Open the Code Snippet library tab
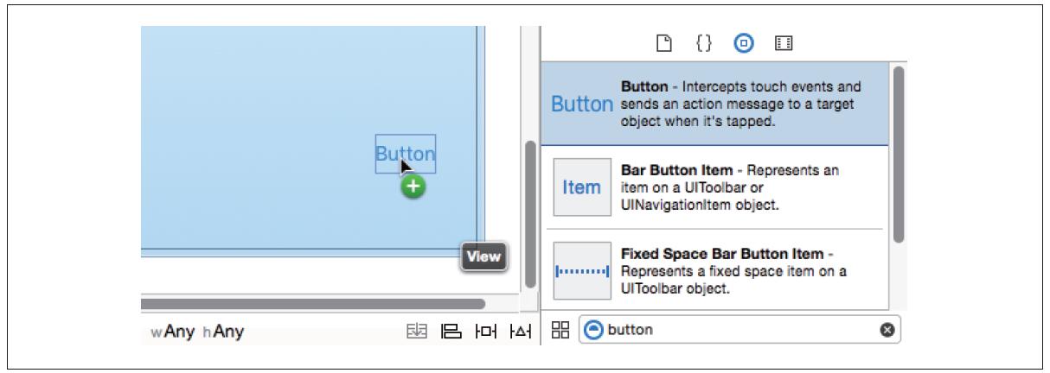The height and width of the screenshot is (373, 1050). (704, 41)
